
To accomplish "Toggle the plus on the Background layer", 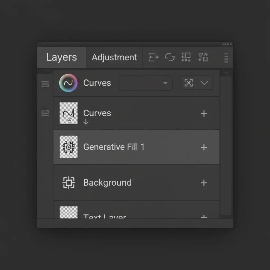I will pyautogui.click(x=204, y=183).
